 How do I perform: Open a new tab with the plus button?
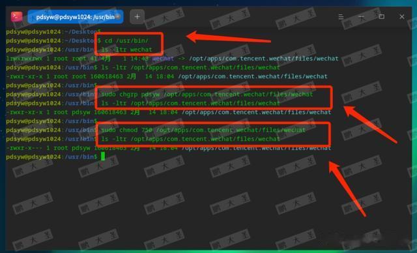tap(137, 17)
